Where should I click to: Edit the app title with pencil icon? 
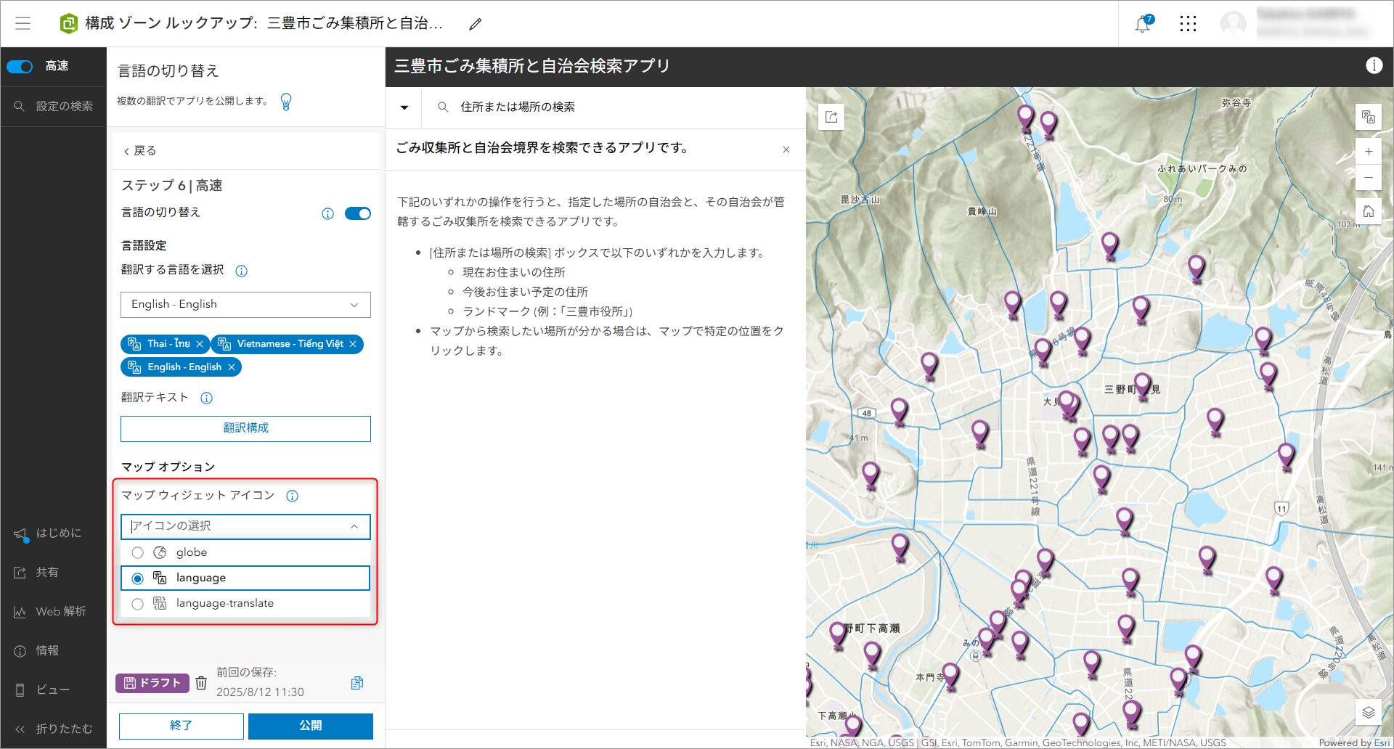point(475,24)
